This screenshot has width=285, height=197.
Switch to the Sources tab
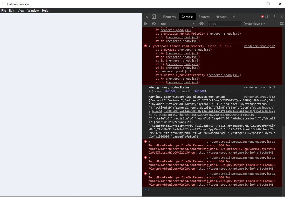pos(204,17)
